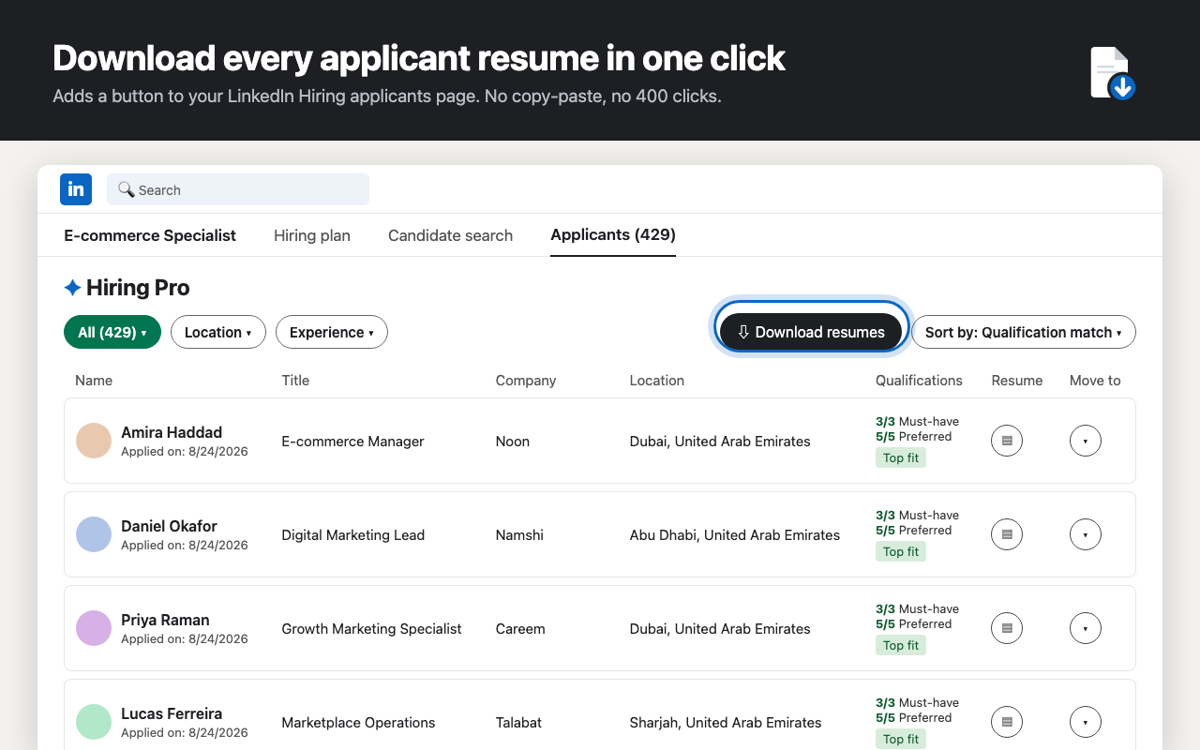Click the Namshi company cell
Screen dimensions: 1200x750
pyautogui.click(x=519, y=534)
